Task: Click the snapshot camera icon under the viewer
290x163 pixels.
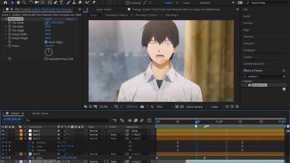Action: (x=142, y=107)
